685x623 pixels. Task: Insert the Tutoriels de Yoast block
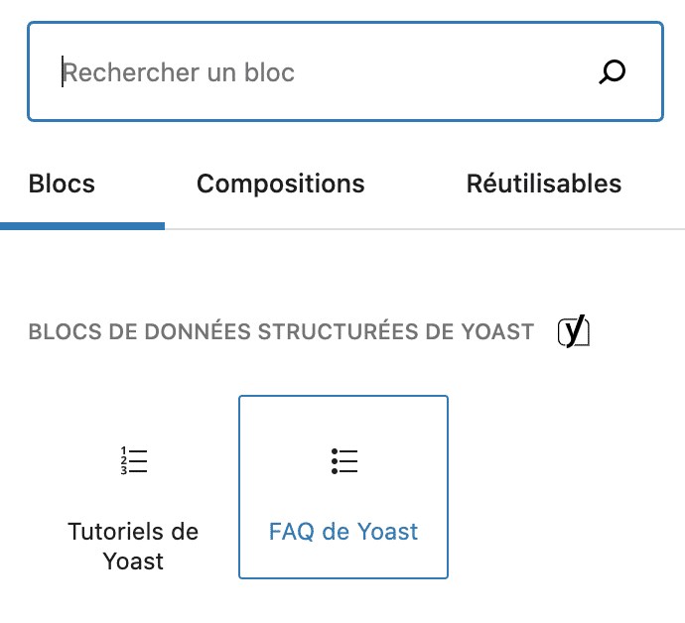pos(133,487)
